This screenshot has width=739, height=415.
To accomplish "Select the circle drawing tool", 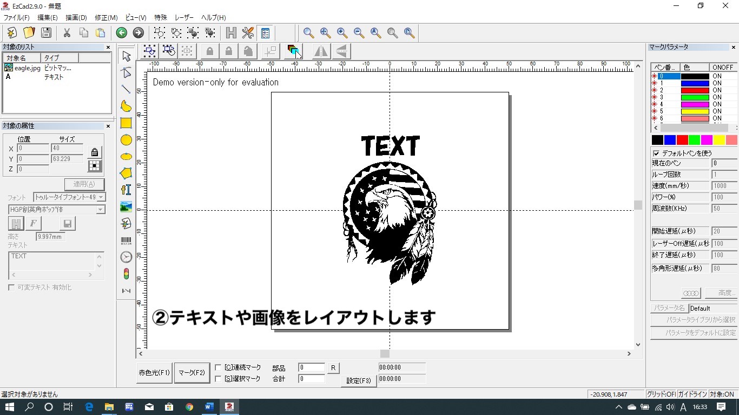I will click(126, 140).
